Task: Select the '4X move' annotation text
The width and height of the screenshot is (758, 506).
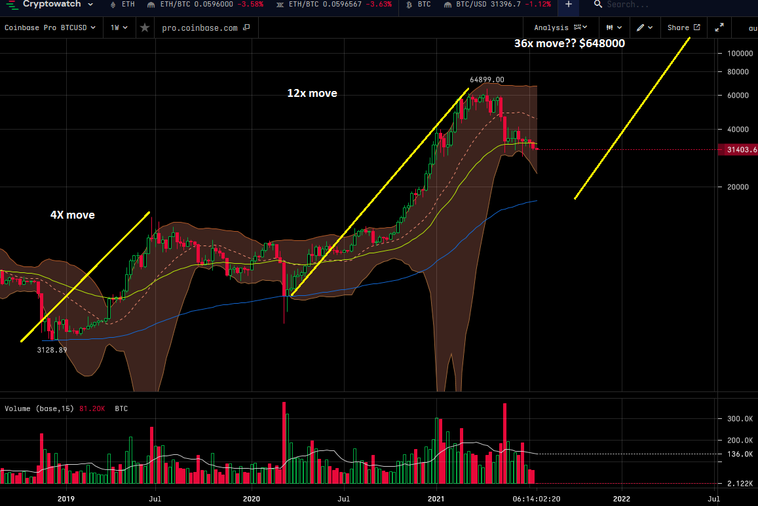Action: pos(73,215)
